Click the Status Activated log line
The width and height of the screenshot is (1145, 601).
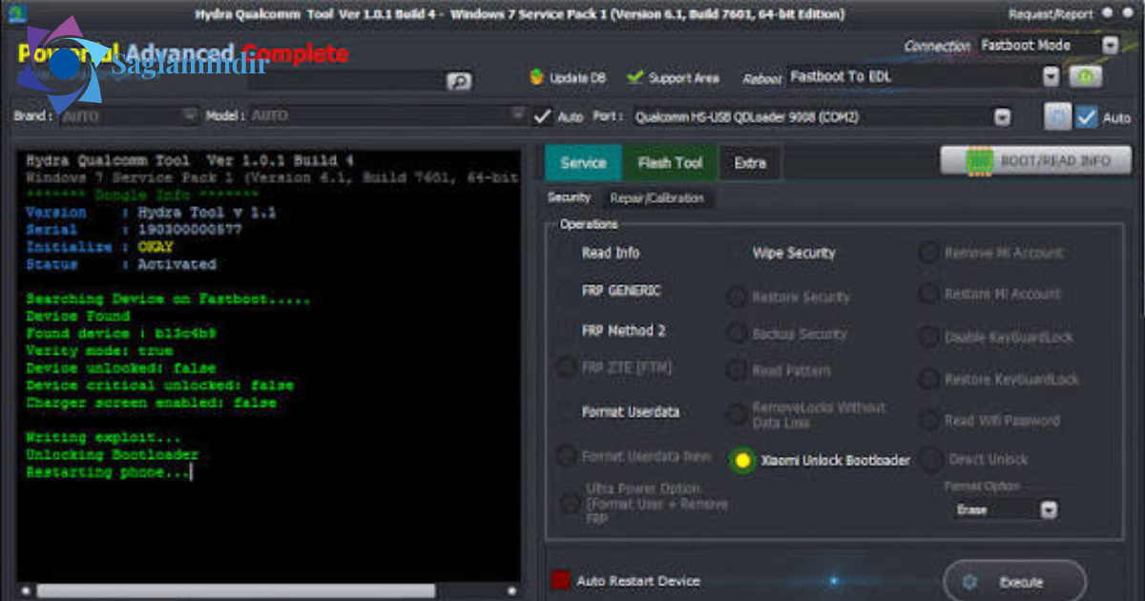(121, 264)
